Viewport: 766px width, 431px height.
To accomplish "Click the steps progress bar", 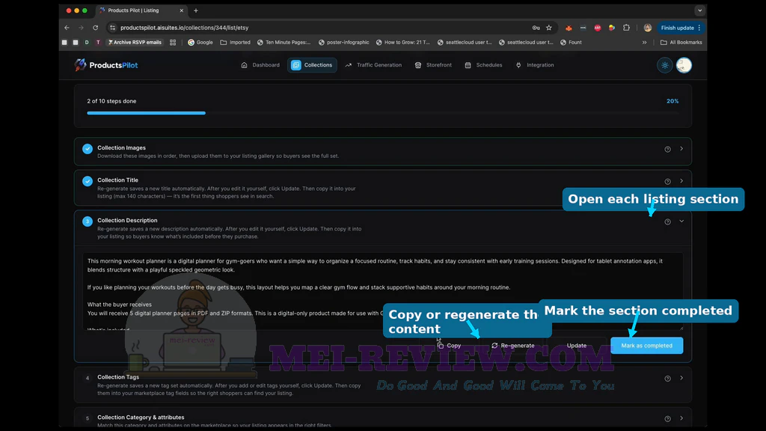I will point(382,113).
